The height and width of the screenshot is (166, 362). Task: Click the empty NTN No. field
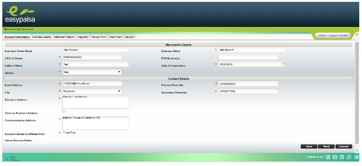[249, 57]
